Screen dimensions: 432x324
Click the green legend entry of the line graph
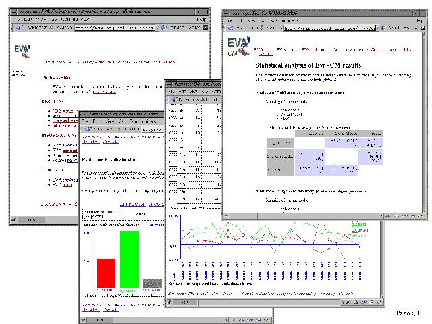358,225
